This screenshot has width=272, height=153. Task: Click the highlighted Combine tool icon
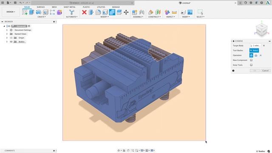pos(112,12)
